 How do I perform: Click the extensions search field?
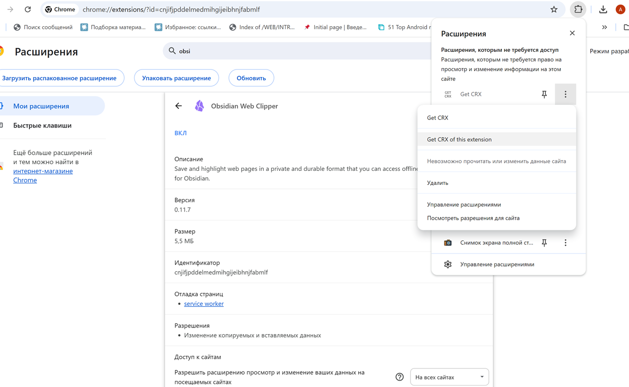pos(298,51)
